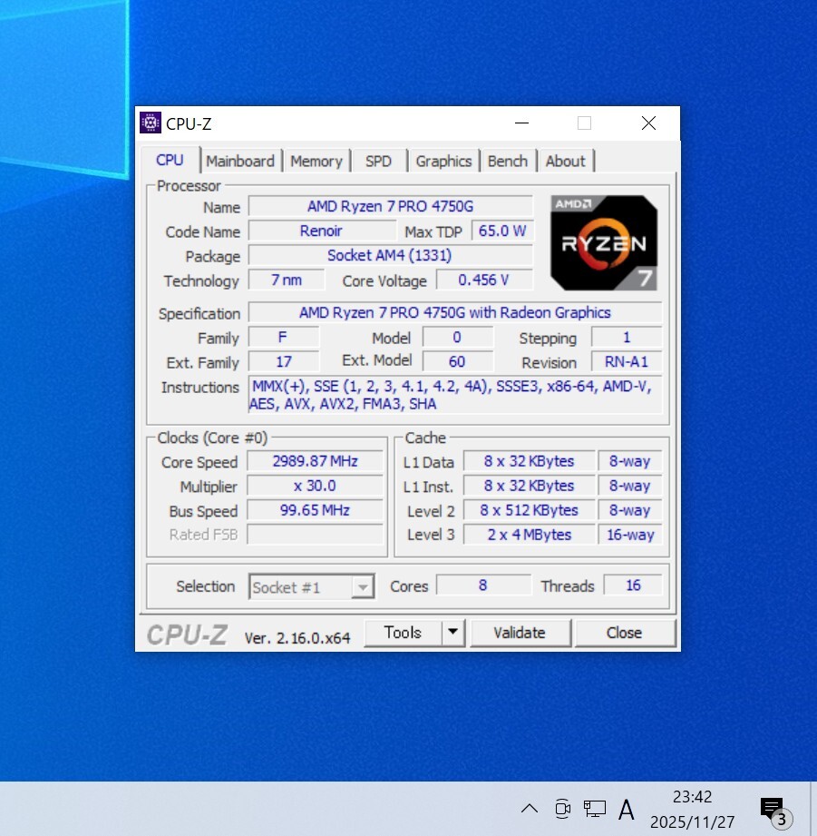Open the Bench tab
The image size is (817, 836).
coord(507,161)
